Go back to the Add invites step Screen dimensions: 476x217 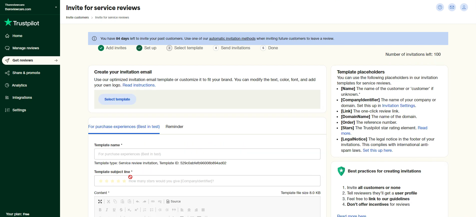point(112,48)
